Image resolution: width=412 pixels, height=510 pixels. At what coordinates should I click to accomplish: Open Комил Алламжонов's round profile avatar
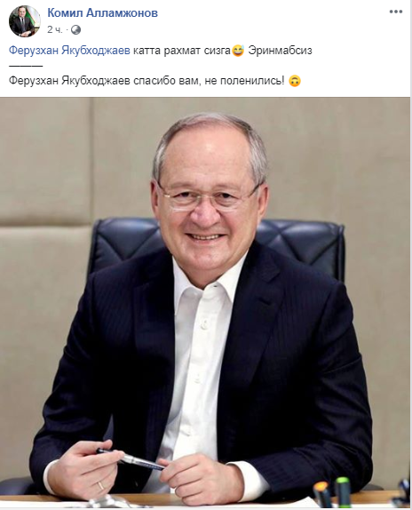coord(25,21)
